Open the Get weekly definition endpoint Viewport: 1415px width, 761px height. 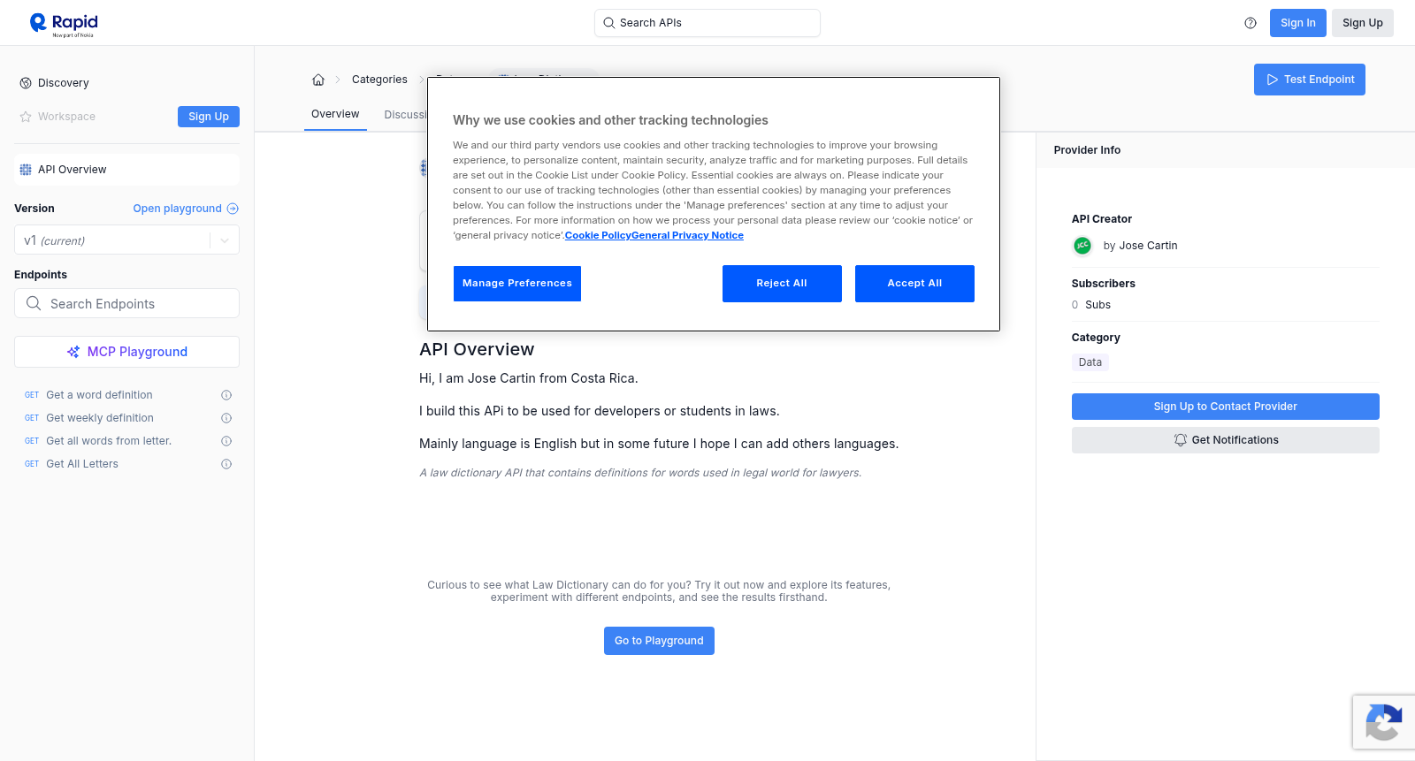click(100, 418)
